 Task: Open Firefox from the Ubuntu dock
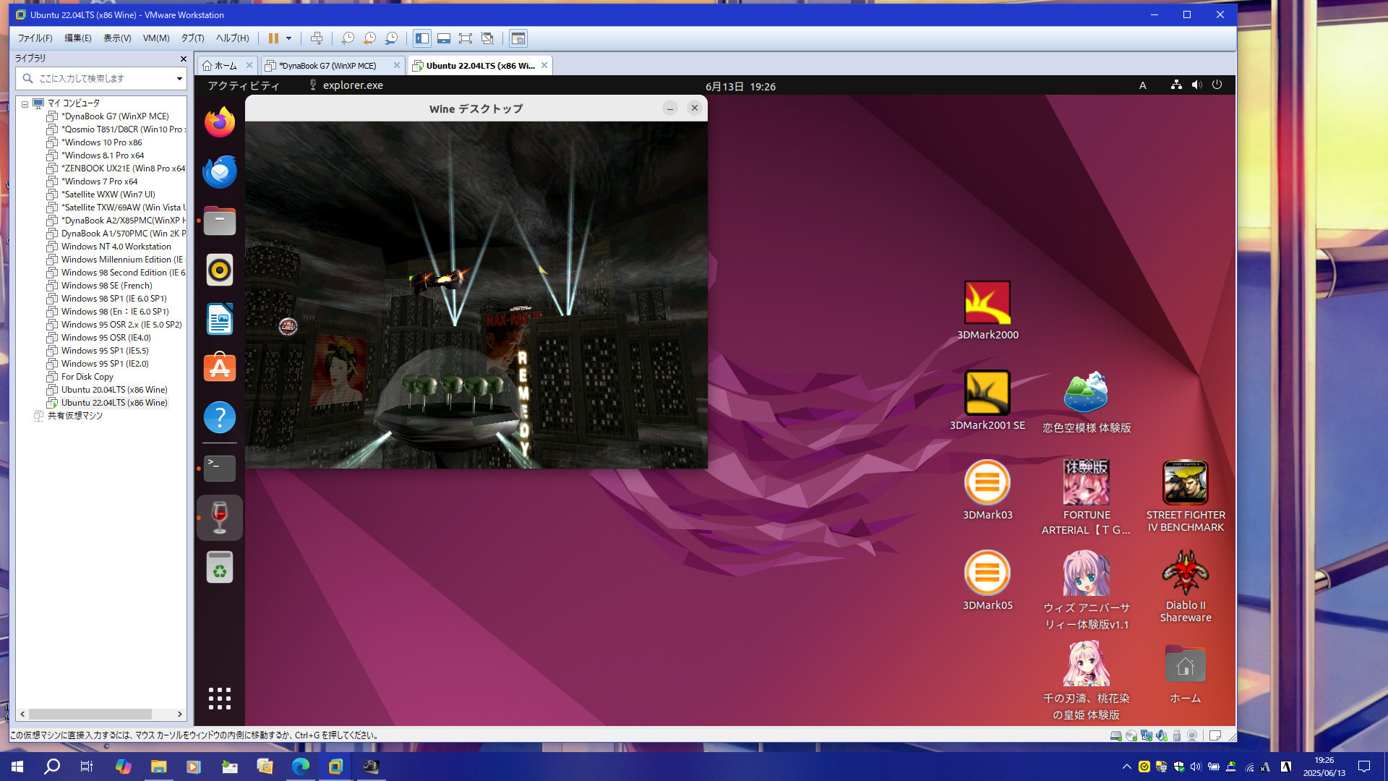tap(220, 122)
